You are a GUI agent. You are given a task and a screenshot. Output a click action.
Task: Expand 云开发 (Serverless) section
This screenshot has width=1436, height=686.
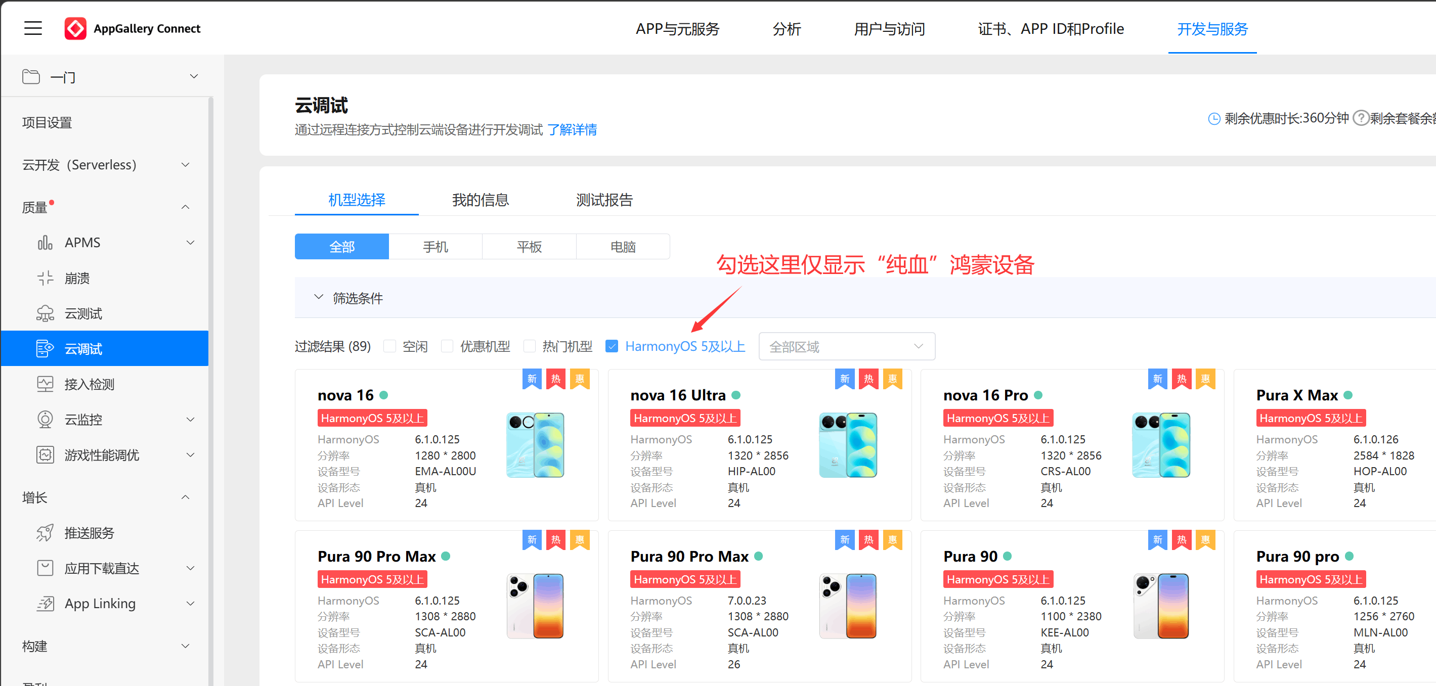186,165
